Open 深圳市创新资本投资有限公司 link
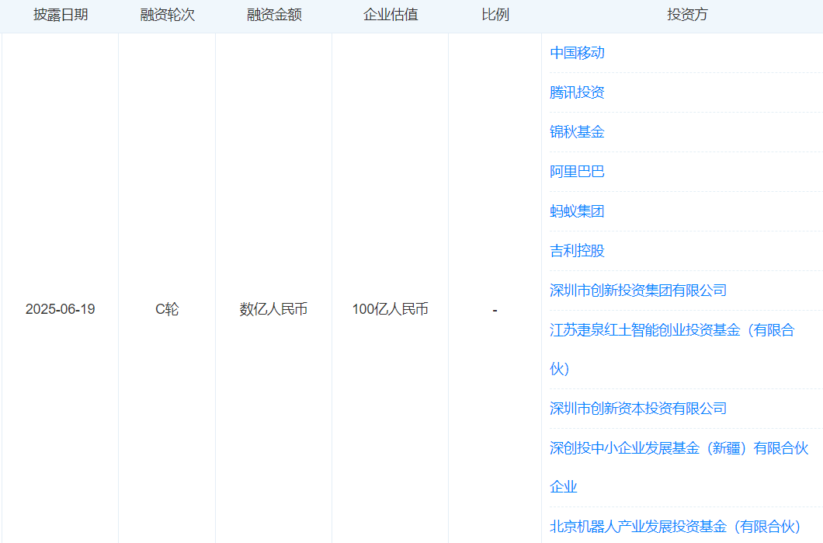 pyautogui.click(x=637, y=408)
